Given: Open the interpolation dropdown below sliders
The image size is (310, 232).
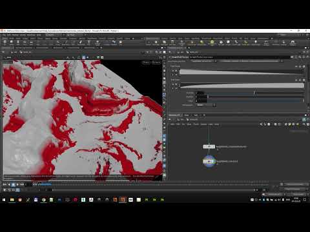Looking at the screenshot, I should (206, 105).
